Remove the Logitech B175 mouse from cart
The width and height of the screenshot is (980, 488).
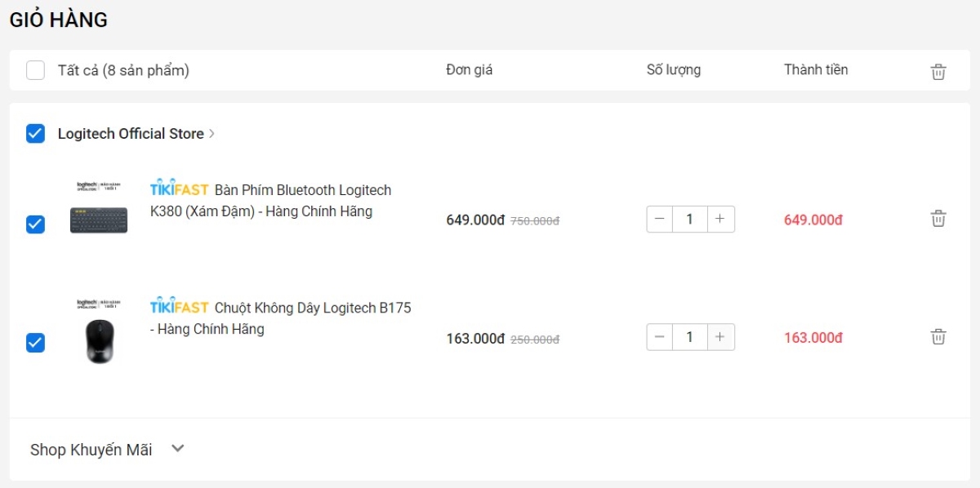938,337
